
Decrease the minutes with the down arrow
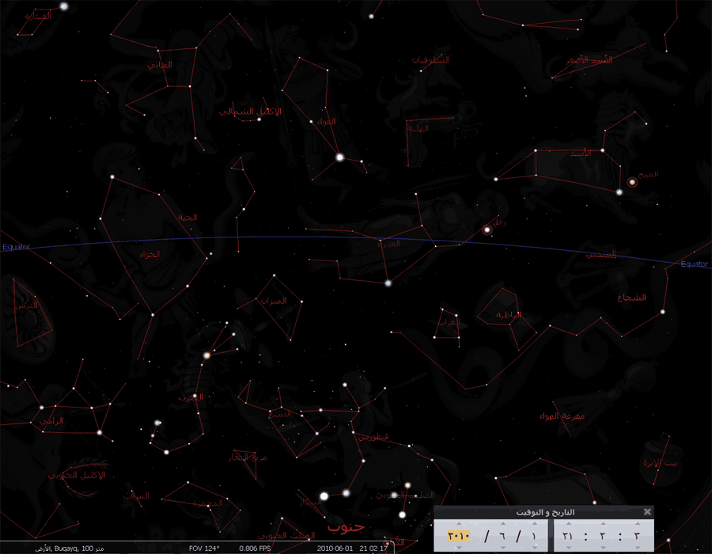click(x=603, y=548)
